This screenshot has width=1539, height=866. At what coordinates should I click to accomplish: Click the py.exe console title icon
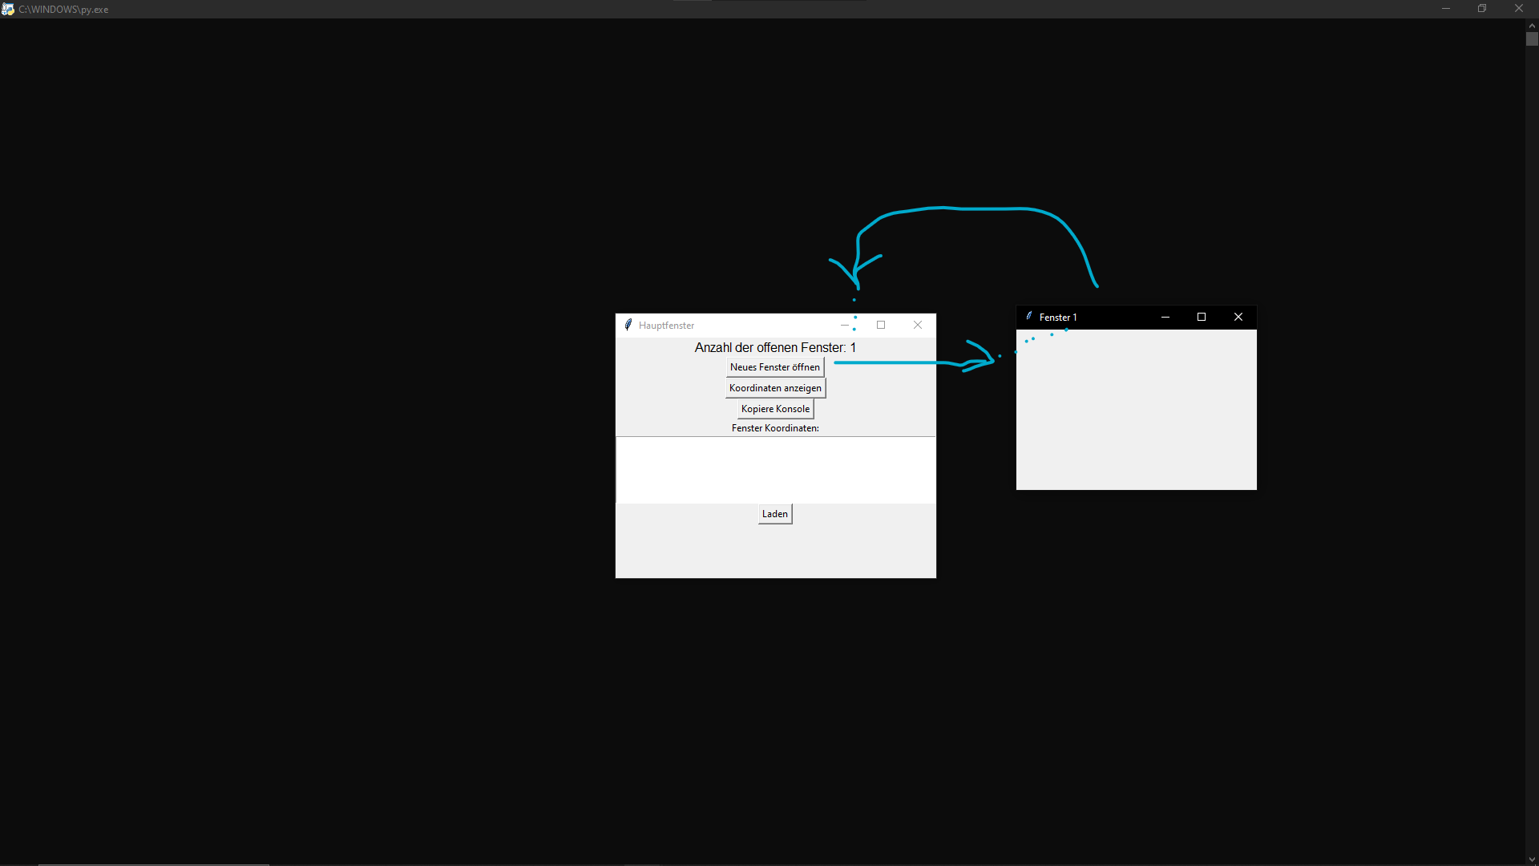pyautogui.click(x=8, y=9)
